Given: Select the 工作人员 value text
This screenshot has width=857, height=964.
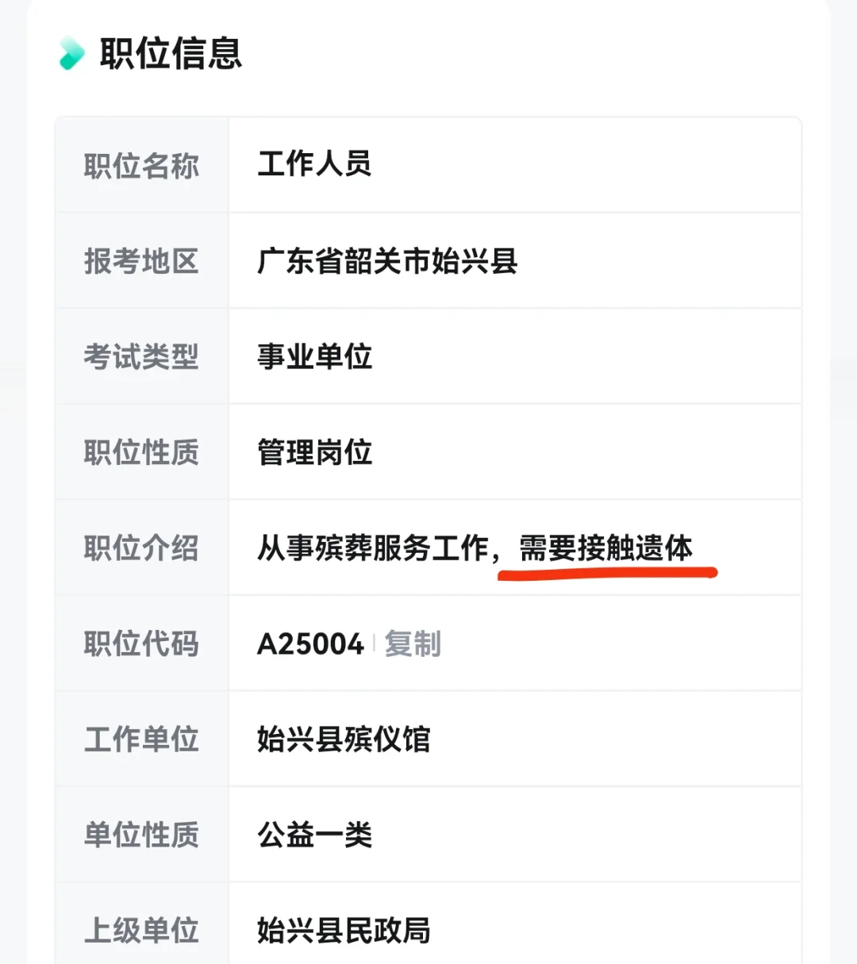Looking at the screenshot, I should 315,164.
